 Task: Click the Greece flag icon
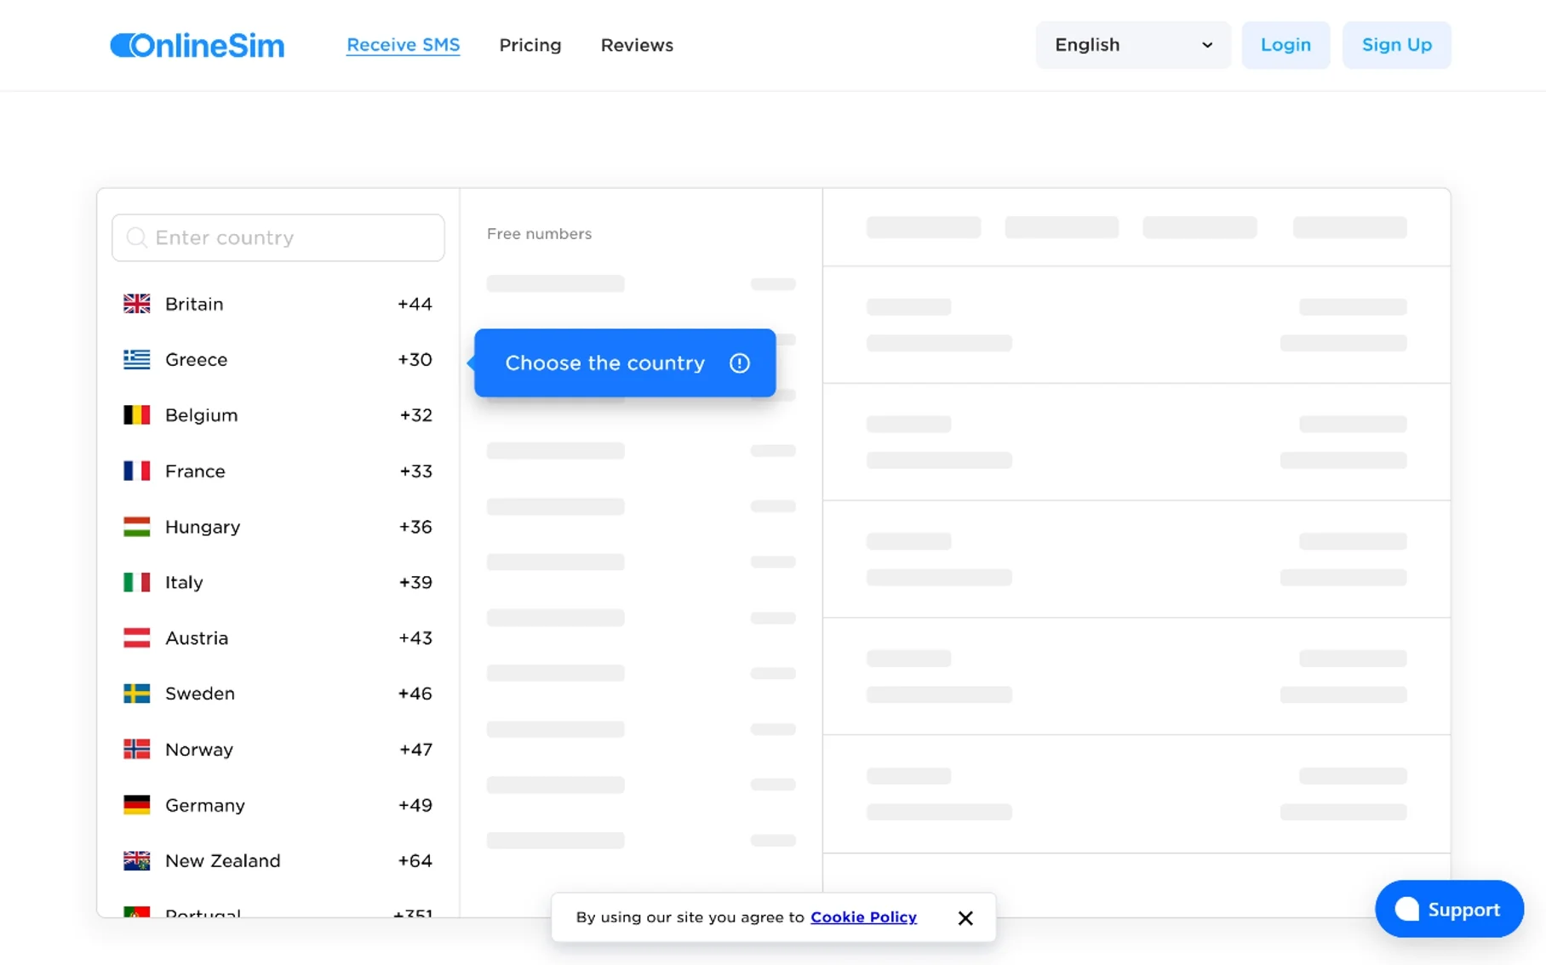tap(136, 359)
